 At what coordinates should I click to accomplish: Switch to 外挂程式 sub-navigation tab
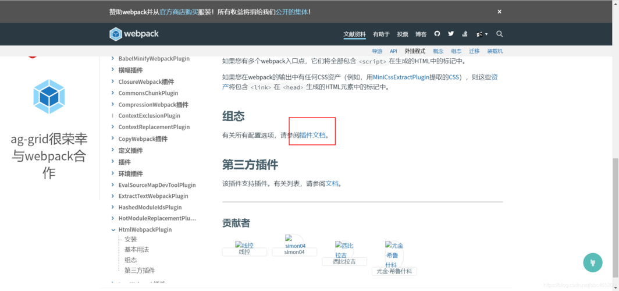(x=415, y=51)
